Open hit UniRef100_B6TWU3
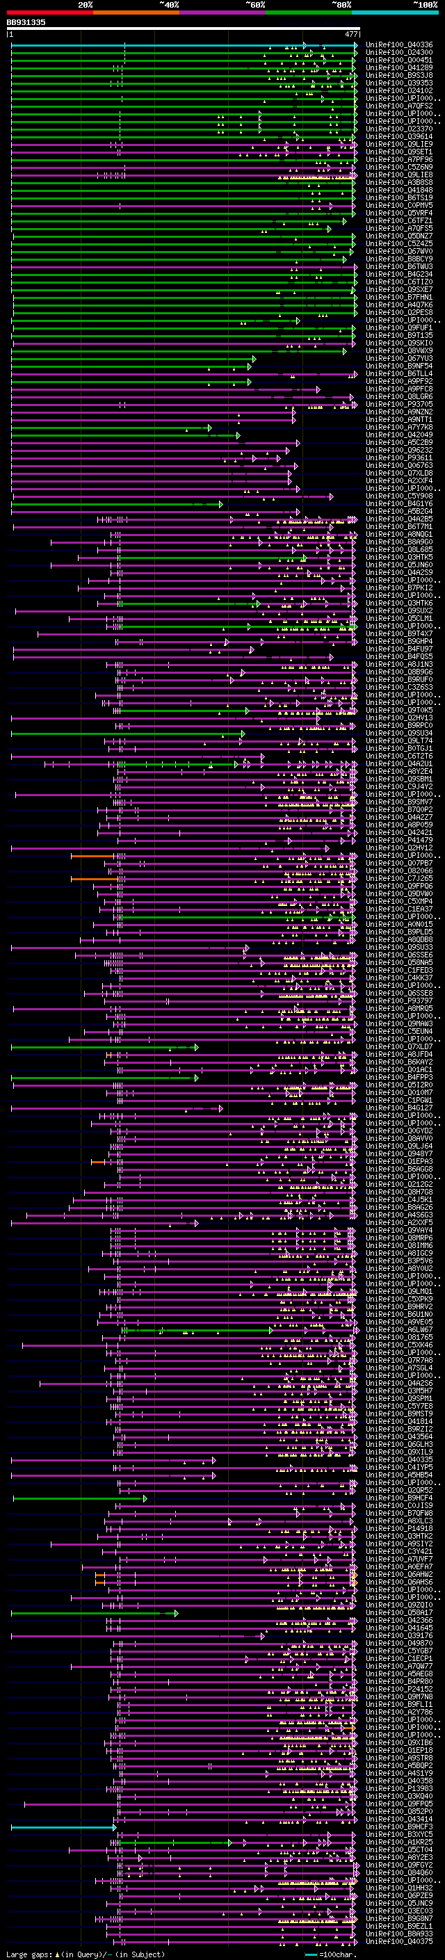The image size is (445, 1960). coord(399,267)
